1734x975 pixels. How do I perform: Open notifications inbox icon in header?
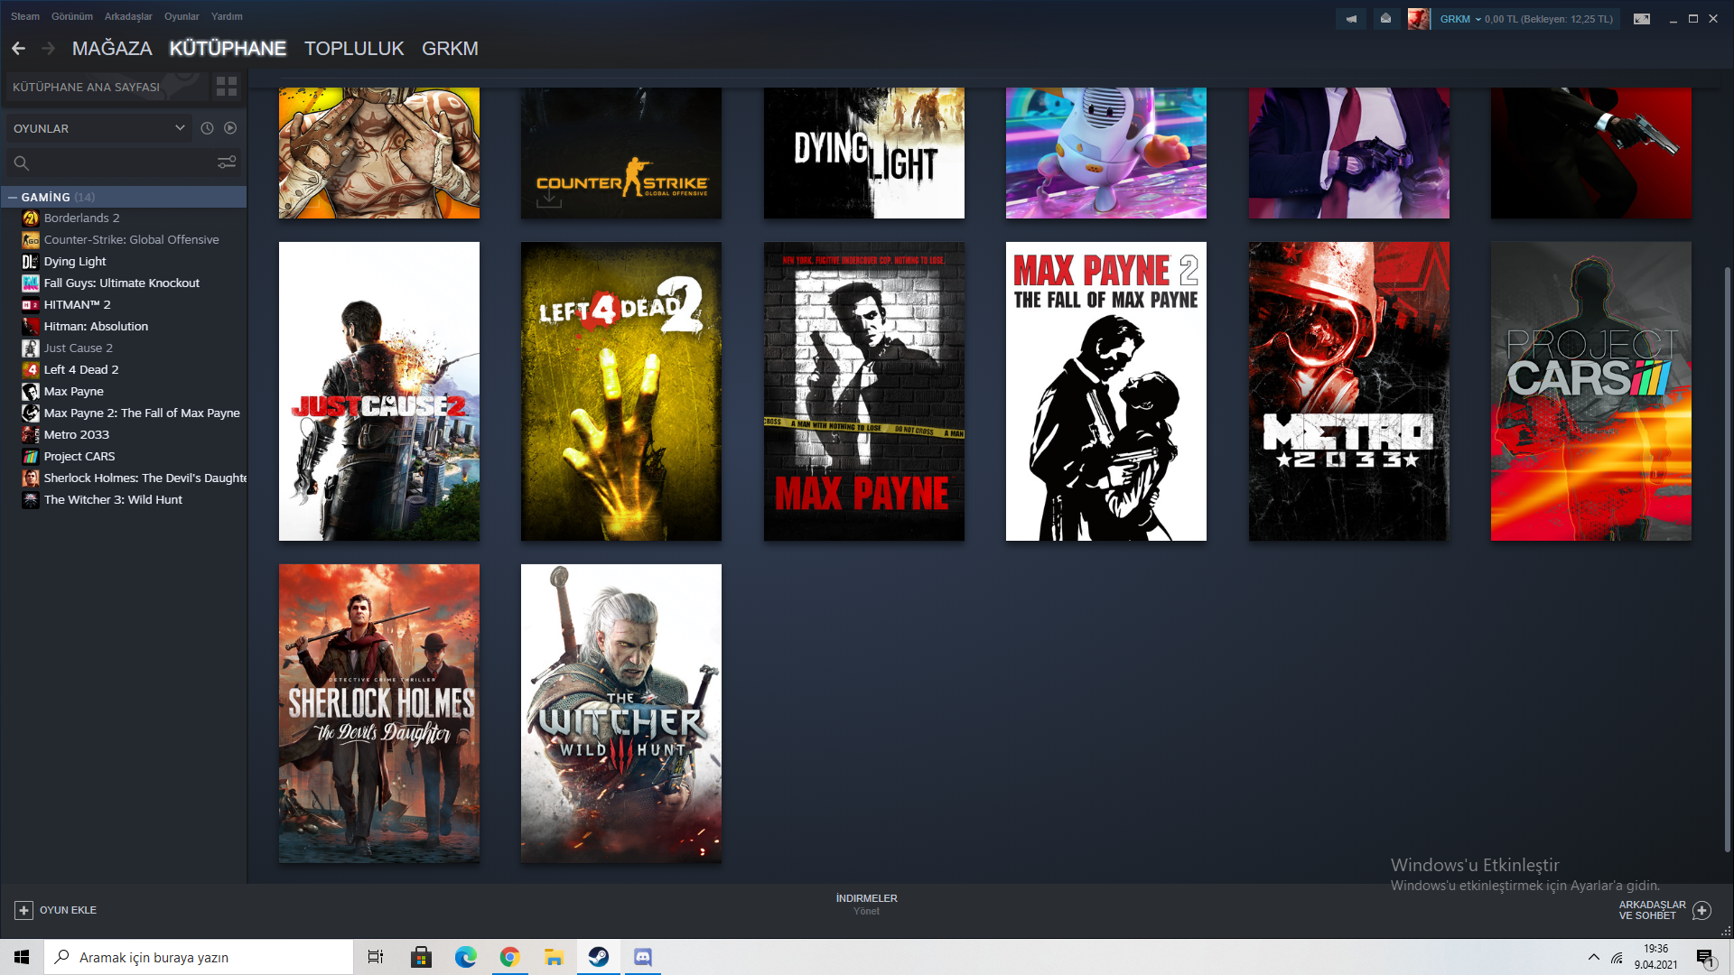(1385, 19)
